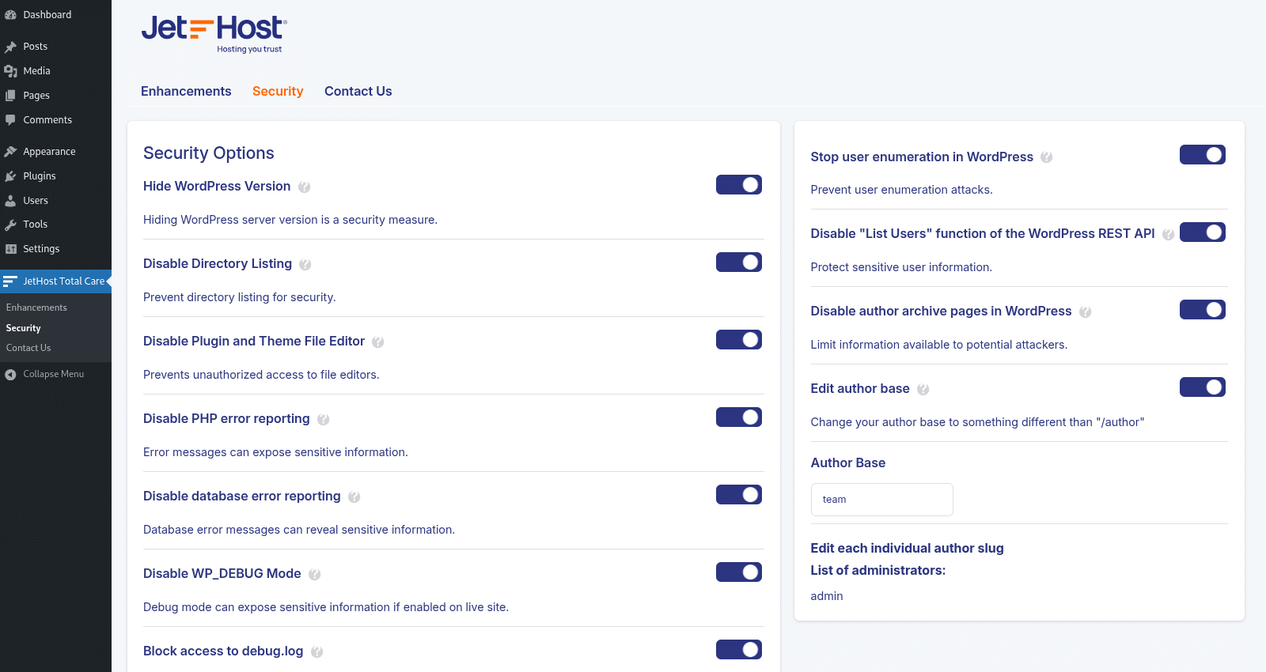
Task: Click the Tools wrench icon
Action: tap(10, 225)
